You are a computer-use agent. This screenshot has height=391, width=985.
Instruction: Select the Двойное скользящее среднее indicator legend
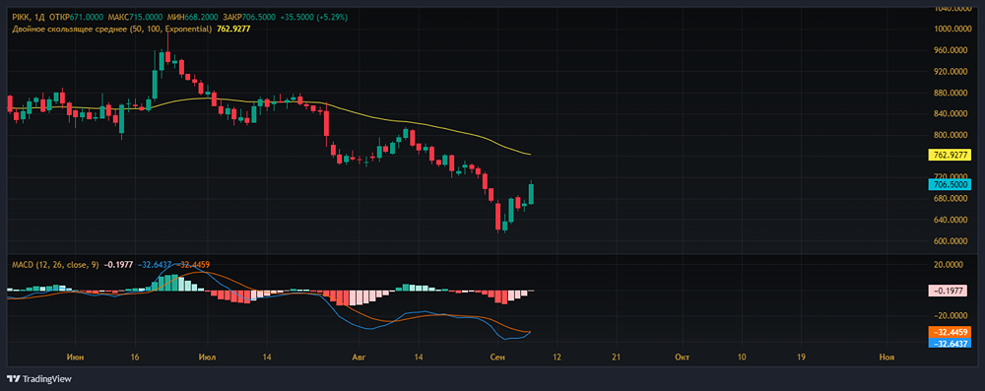tap(112, 29)
